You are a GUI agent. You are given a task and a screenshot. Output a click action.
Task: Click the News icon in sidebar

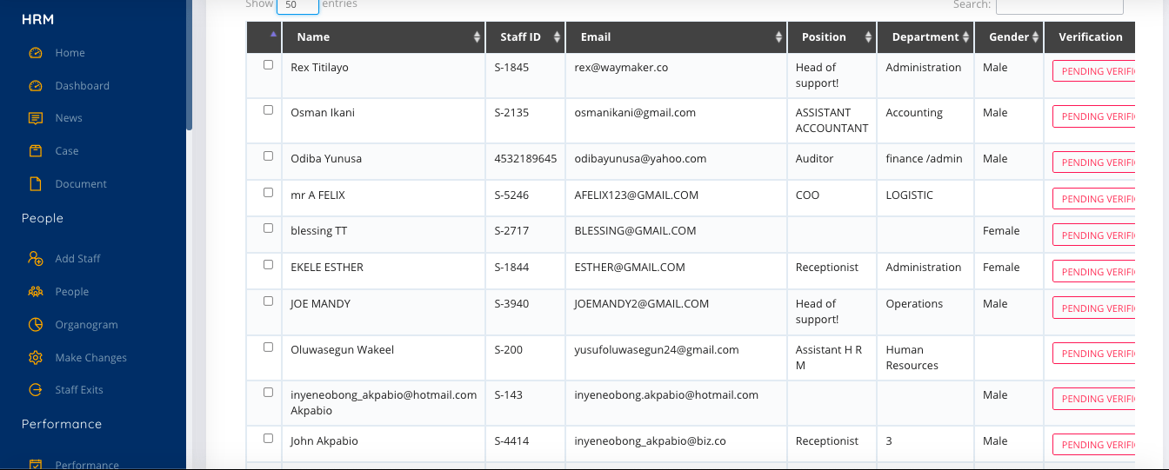click(36, 118)
